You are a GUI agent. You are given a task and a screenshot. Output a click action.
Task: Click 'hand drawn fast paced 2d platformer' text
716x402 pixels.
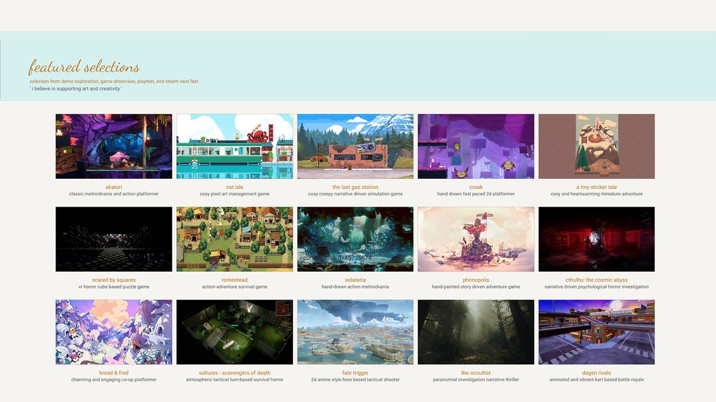pos(476,194)
